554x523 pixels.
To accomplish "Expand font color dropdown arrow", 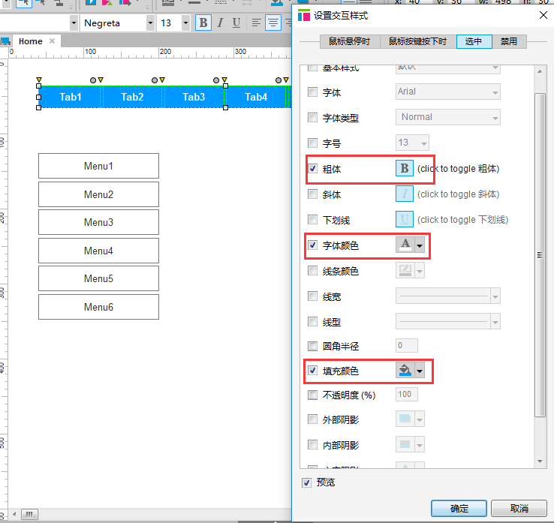I will (420, 245).
